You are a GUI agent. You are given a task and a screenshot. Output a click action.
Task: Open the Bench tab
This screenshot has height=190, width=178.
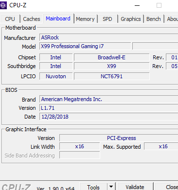pos(154,19)
